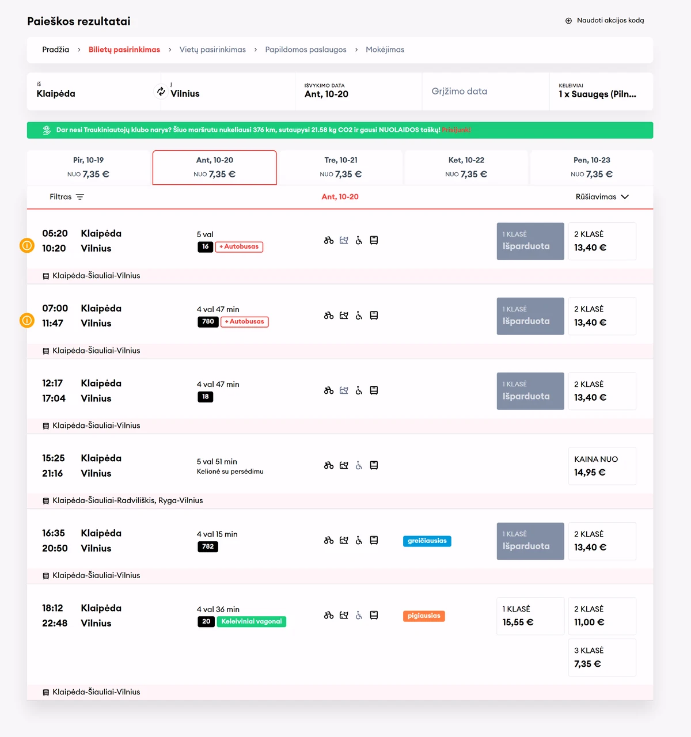Swap origin and destination stations icon
Image resolution: width=691 pixels, height=737 pixels.
tap(161, 92)
